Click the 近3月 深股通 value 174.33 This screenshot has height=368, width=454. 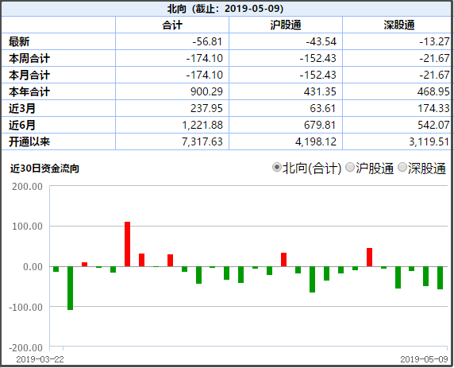[433, 108]
